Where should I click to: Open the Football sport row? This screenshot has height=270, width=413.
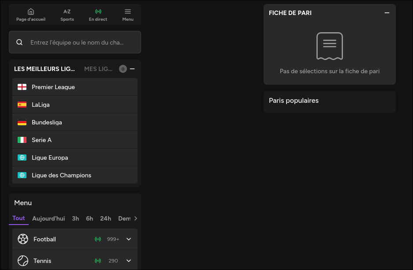tap(75, 239)
